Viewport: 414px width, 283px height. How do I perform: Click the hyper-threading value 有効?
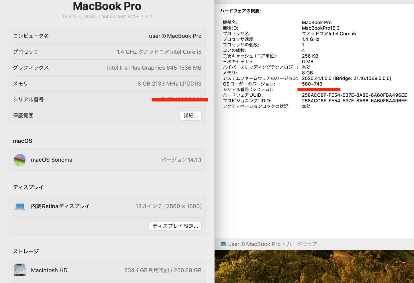[306, 67]
